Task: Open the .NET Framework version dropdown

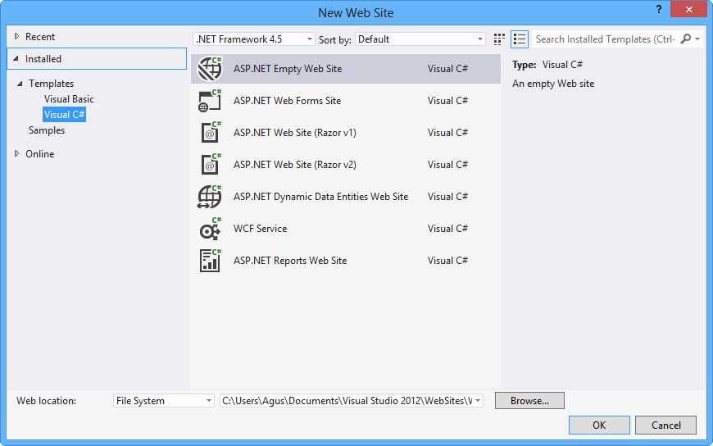Action: pos(254,39)
